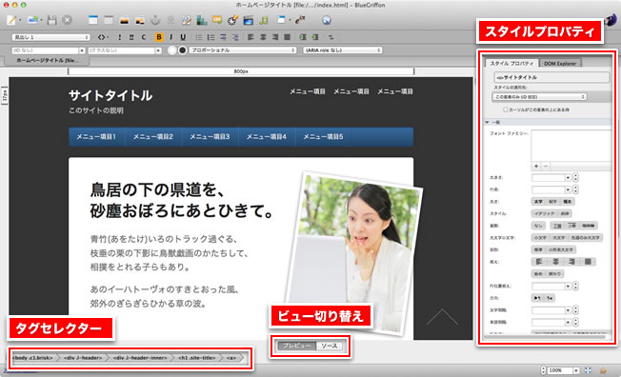This screenshot has width=621, height=377.
Task: Click メニュー項目5 in the blue navbar
Action: (x=323, y=137)
